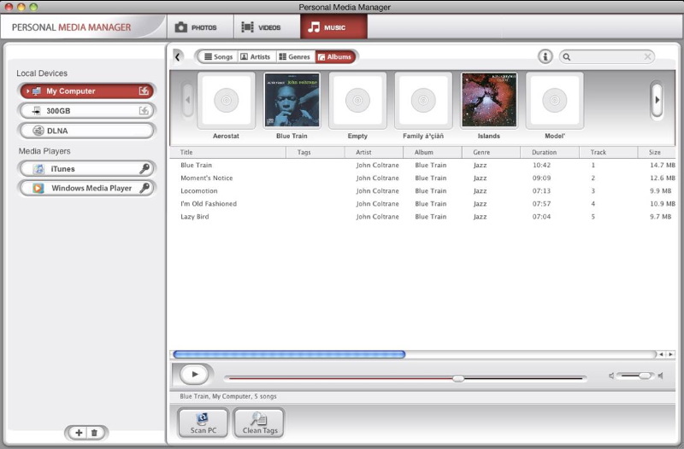This screenshot has width=684, height=449.
Task: Click the volume slider knob
Action: click(644, 376)
